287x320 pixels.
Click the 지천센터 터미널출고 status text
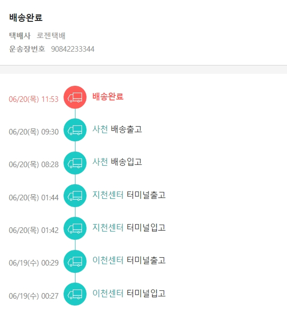tap(129, 195)
